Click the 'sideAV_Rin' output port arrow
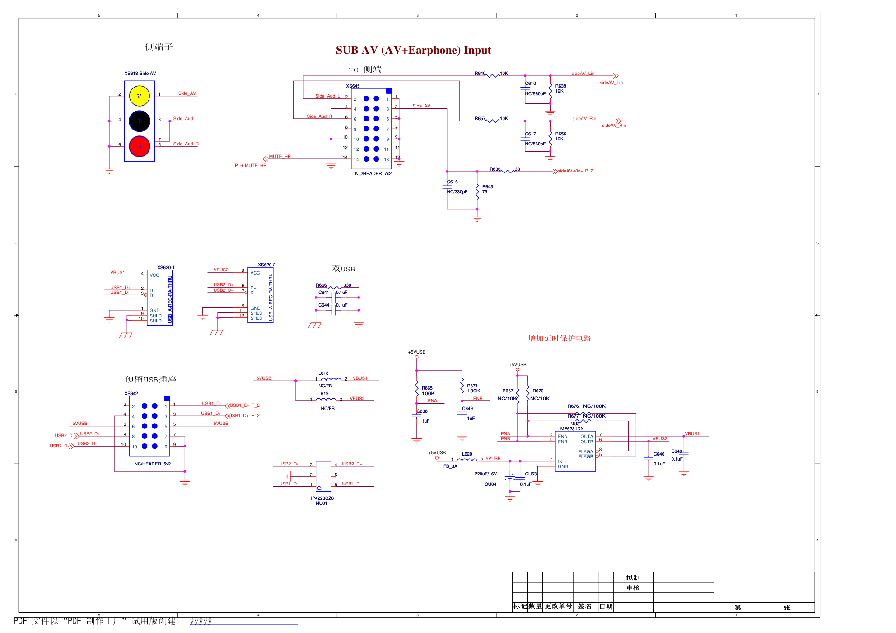Image resolution: width=896 pixels, height=633 pixels. [618, 121]
